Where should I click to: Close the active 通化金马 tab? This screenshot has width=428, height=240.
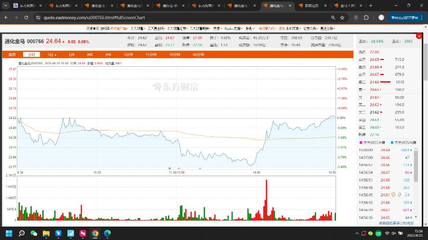(x=290, y=5)
